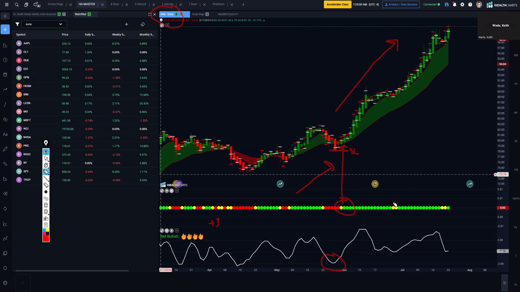
Task: Click the filter funnel icon in watchlist
Action: [17, 24]
